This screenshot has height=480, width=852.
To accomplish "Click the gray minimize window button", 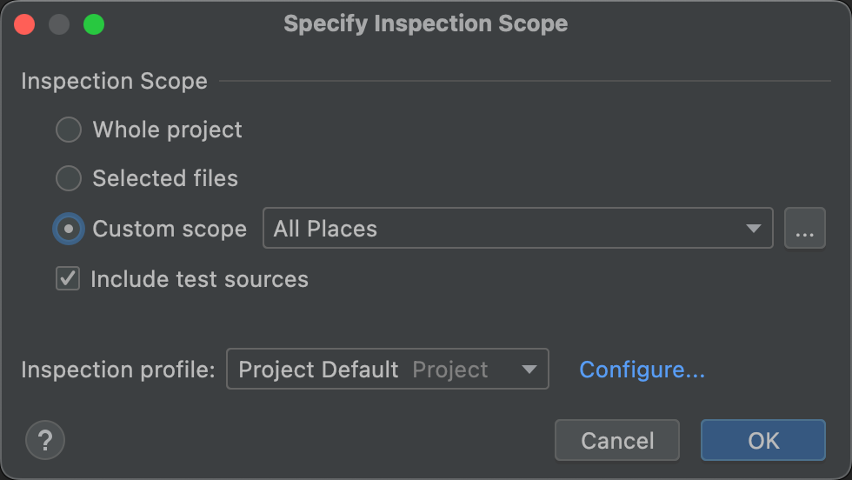I will [59, 24].
